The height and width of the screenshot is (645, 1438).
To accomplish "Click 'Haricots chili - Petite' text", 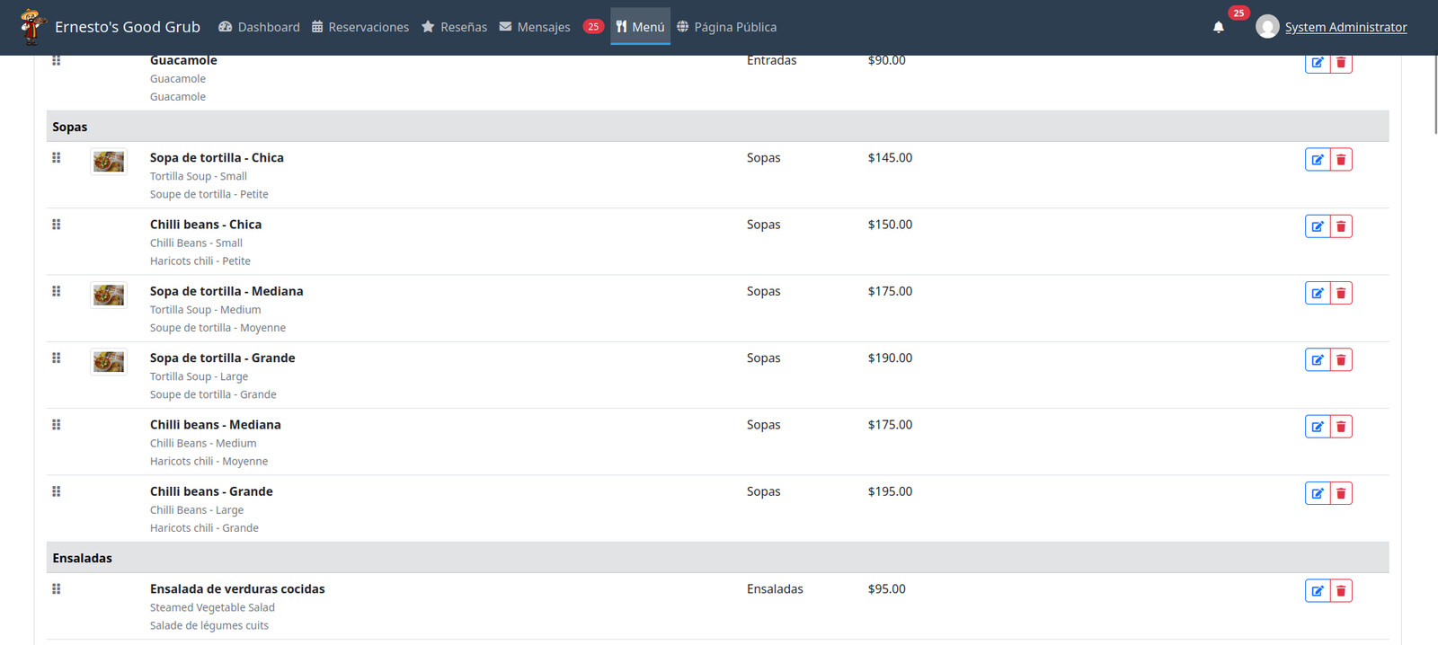I will pos(200,261).
